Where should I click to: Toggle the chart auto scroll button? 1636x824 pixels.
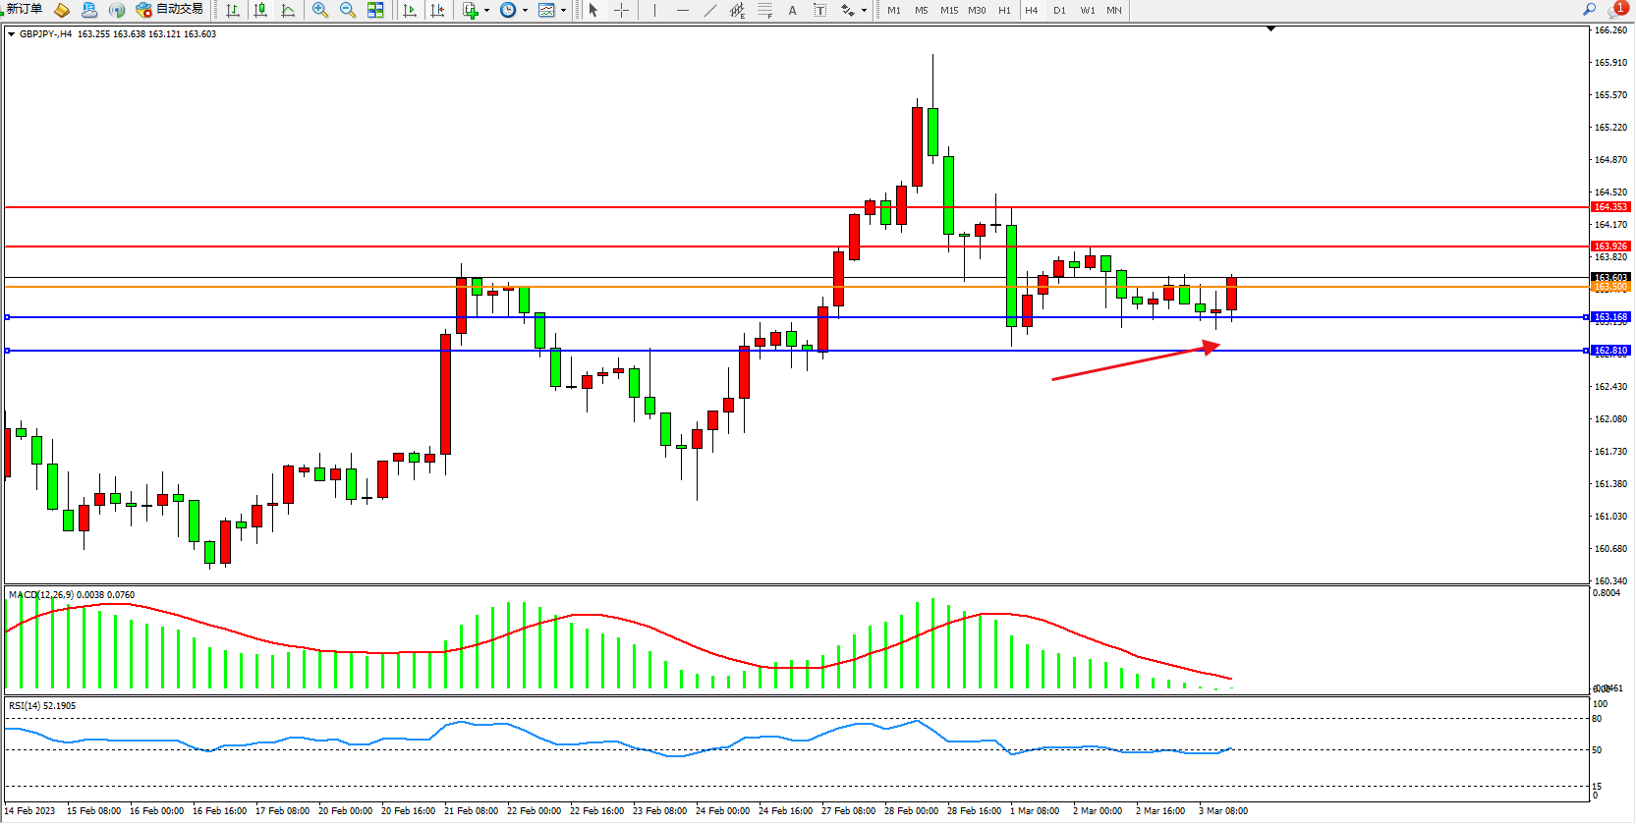click(410, 10)
